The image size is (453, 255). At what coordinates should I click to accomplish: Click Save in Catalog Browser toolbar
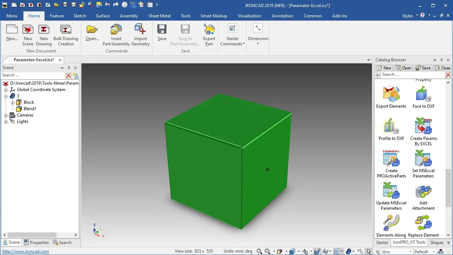[423, 68]
